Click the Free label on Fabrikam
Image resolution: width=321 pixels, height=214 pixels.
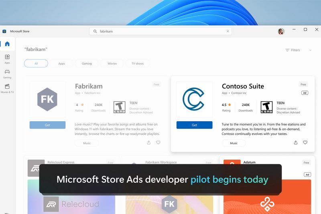point(156,84)
